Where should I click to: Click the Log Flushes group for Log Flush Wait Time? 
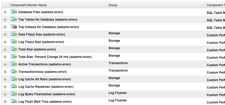point(118,100)
